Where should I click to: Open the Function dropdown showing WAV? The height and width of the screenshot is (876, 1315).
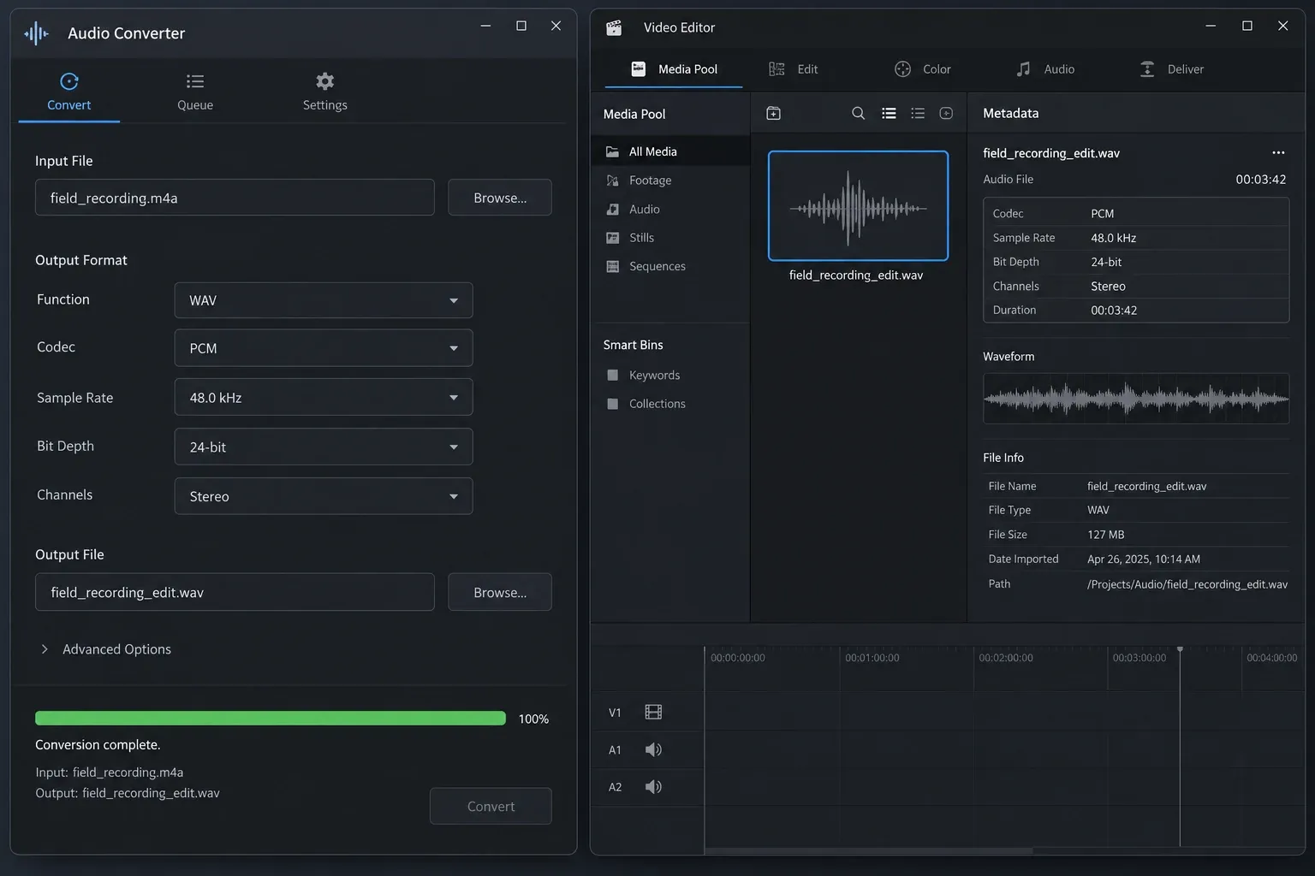click(x=324, y=300)
